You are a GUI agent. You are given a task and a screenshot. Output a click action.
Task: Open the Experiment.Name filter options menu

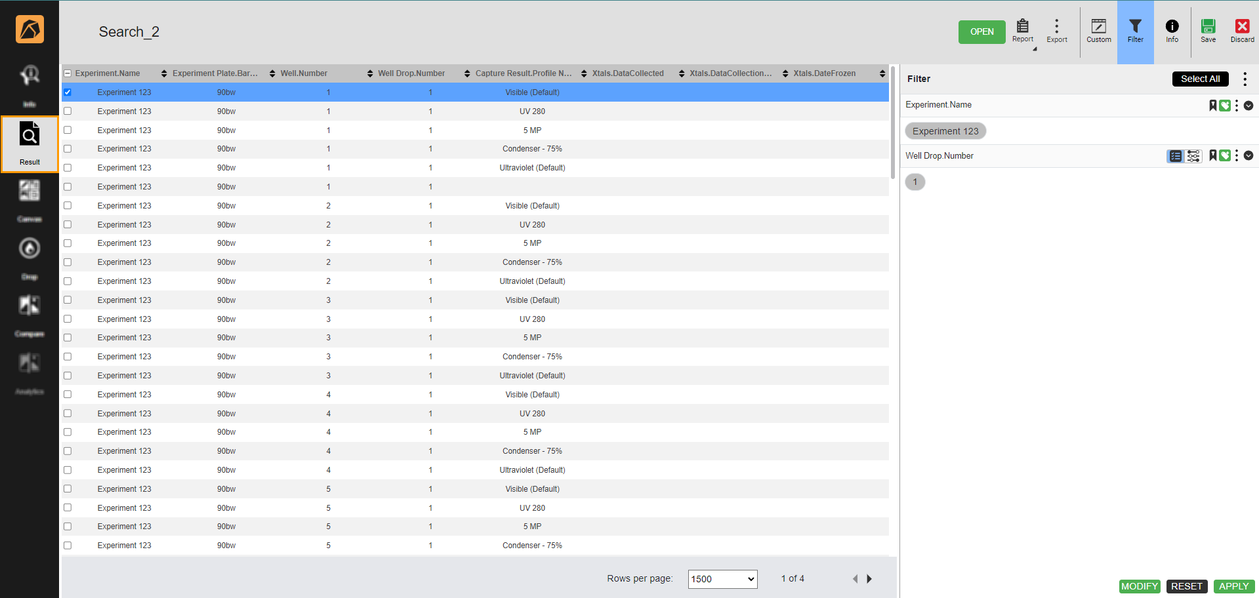tap(1237, 106)
